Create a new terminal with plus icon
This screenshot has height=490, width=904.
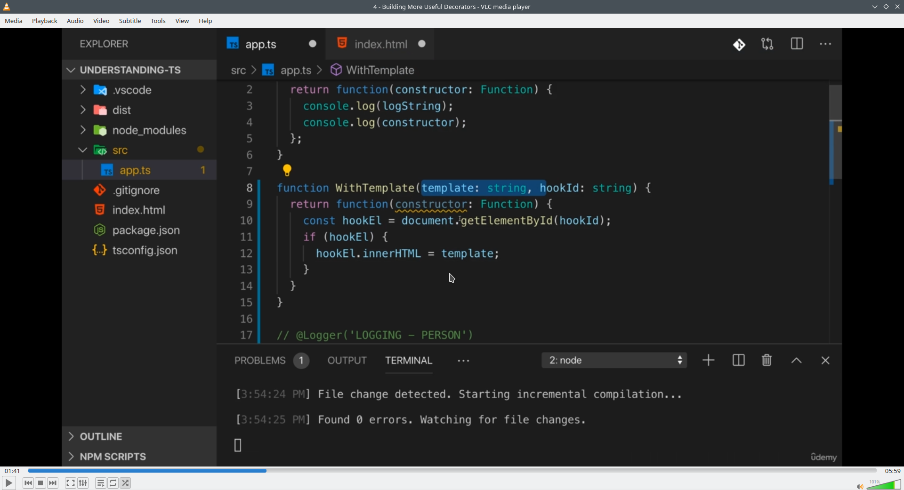[x=709, y=361]
